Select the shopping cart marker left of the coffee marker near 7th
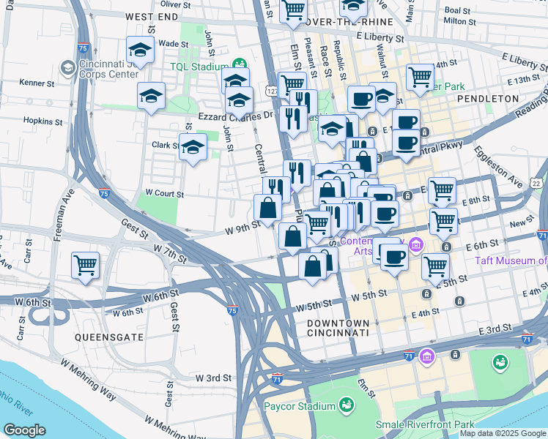This screenshot has height=439, width=548. coord(317,226)
